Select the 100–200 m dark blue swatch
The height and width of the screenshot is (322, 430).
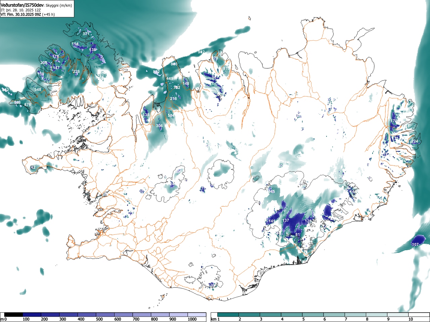coord(32,315)
